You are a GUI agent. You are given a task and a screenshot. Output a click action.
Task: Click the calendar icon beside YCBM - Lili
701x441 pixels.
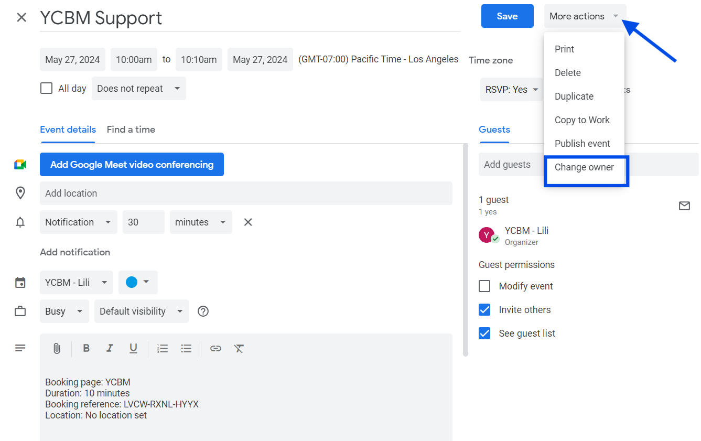(20, 283)
